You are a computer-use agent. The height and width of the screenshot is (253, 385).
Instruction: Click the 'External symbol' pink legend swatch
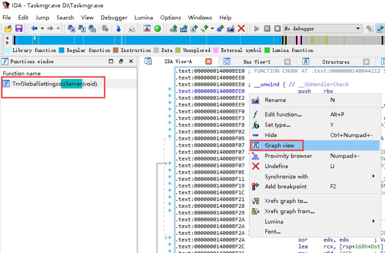point(216,50)
